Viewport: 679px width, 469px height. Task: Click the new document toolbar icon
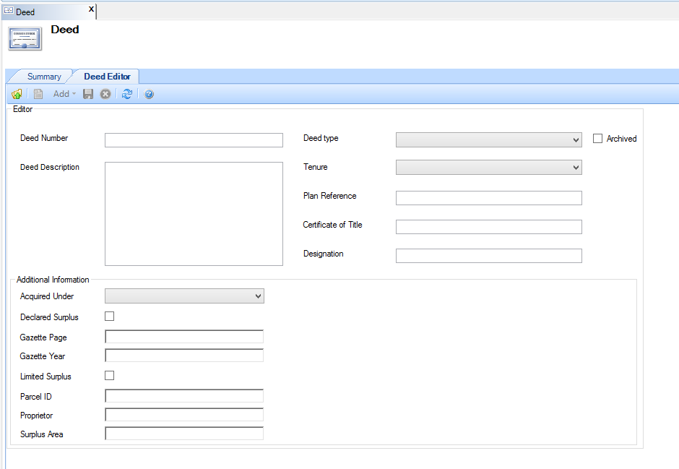[x=38, y=94]
